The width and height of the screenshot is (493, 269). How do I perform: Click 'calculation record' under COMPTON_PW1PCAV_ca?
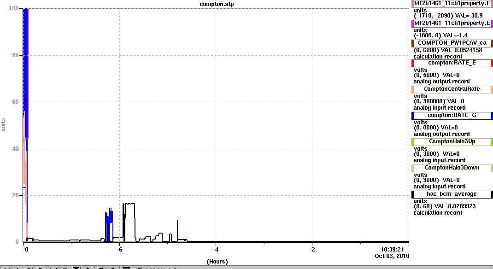tap(437, 57)
